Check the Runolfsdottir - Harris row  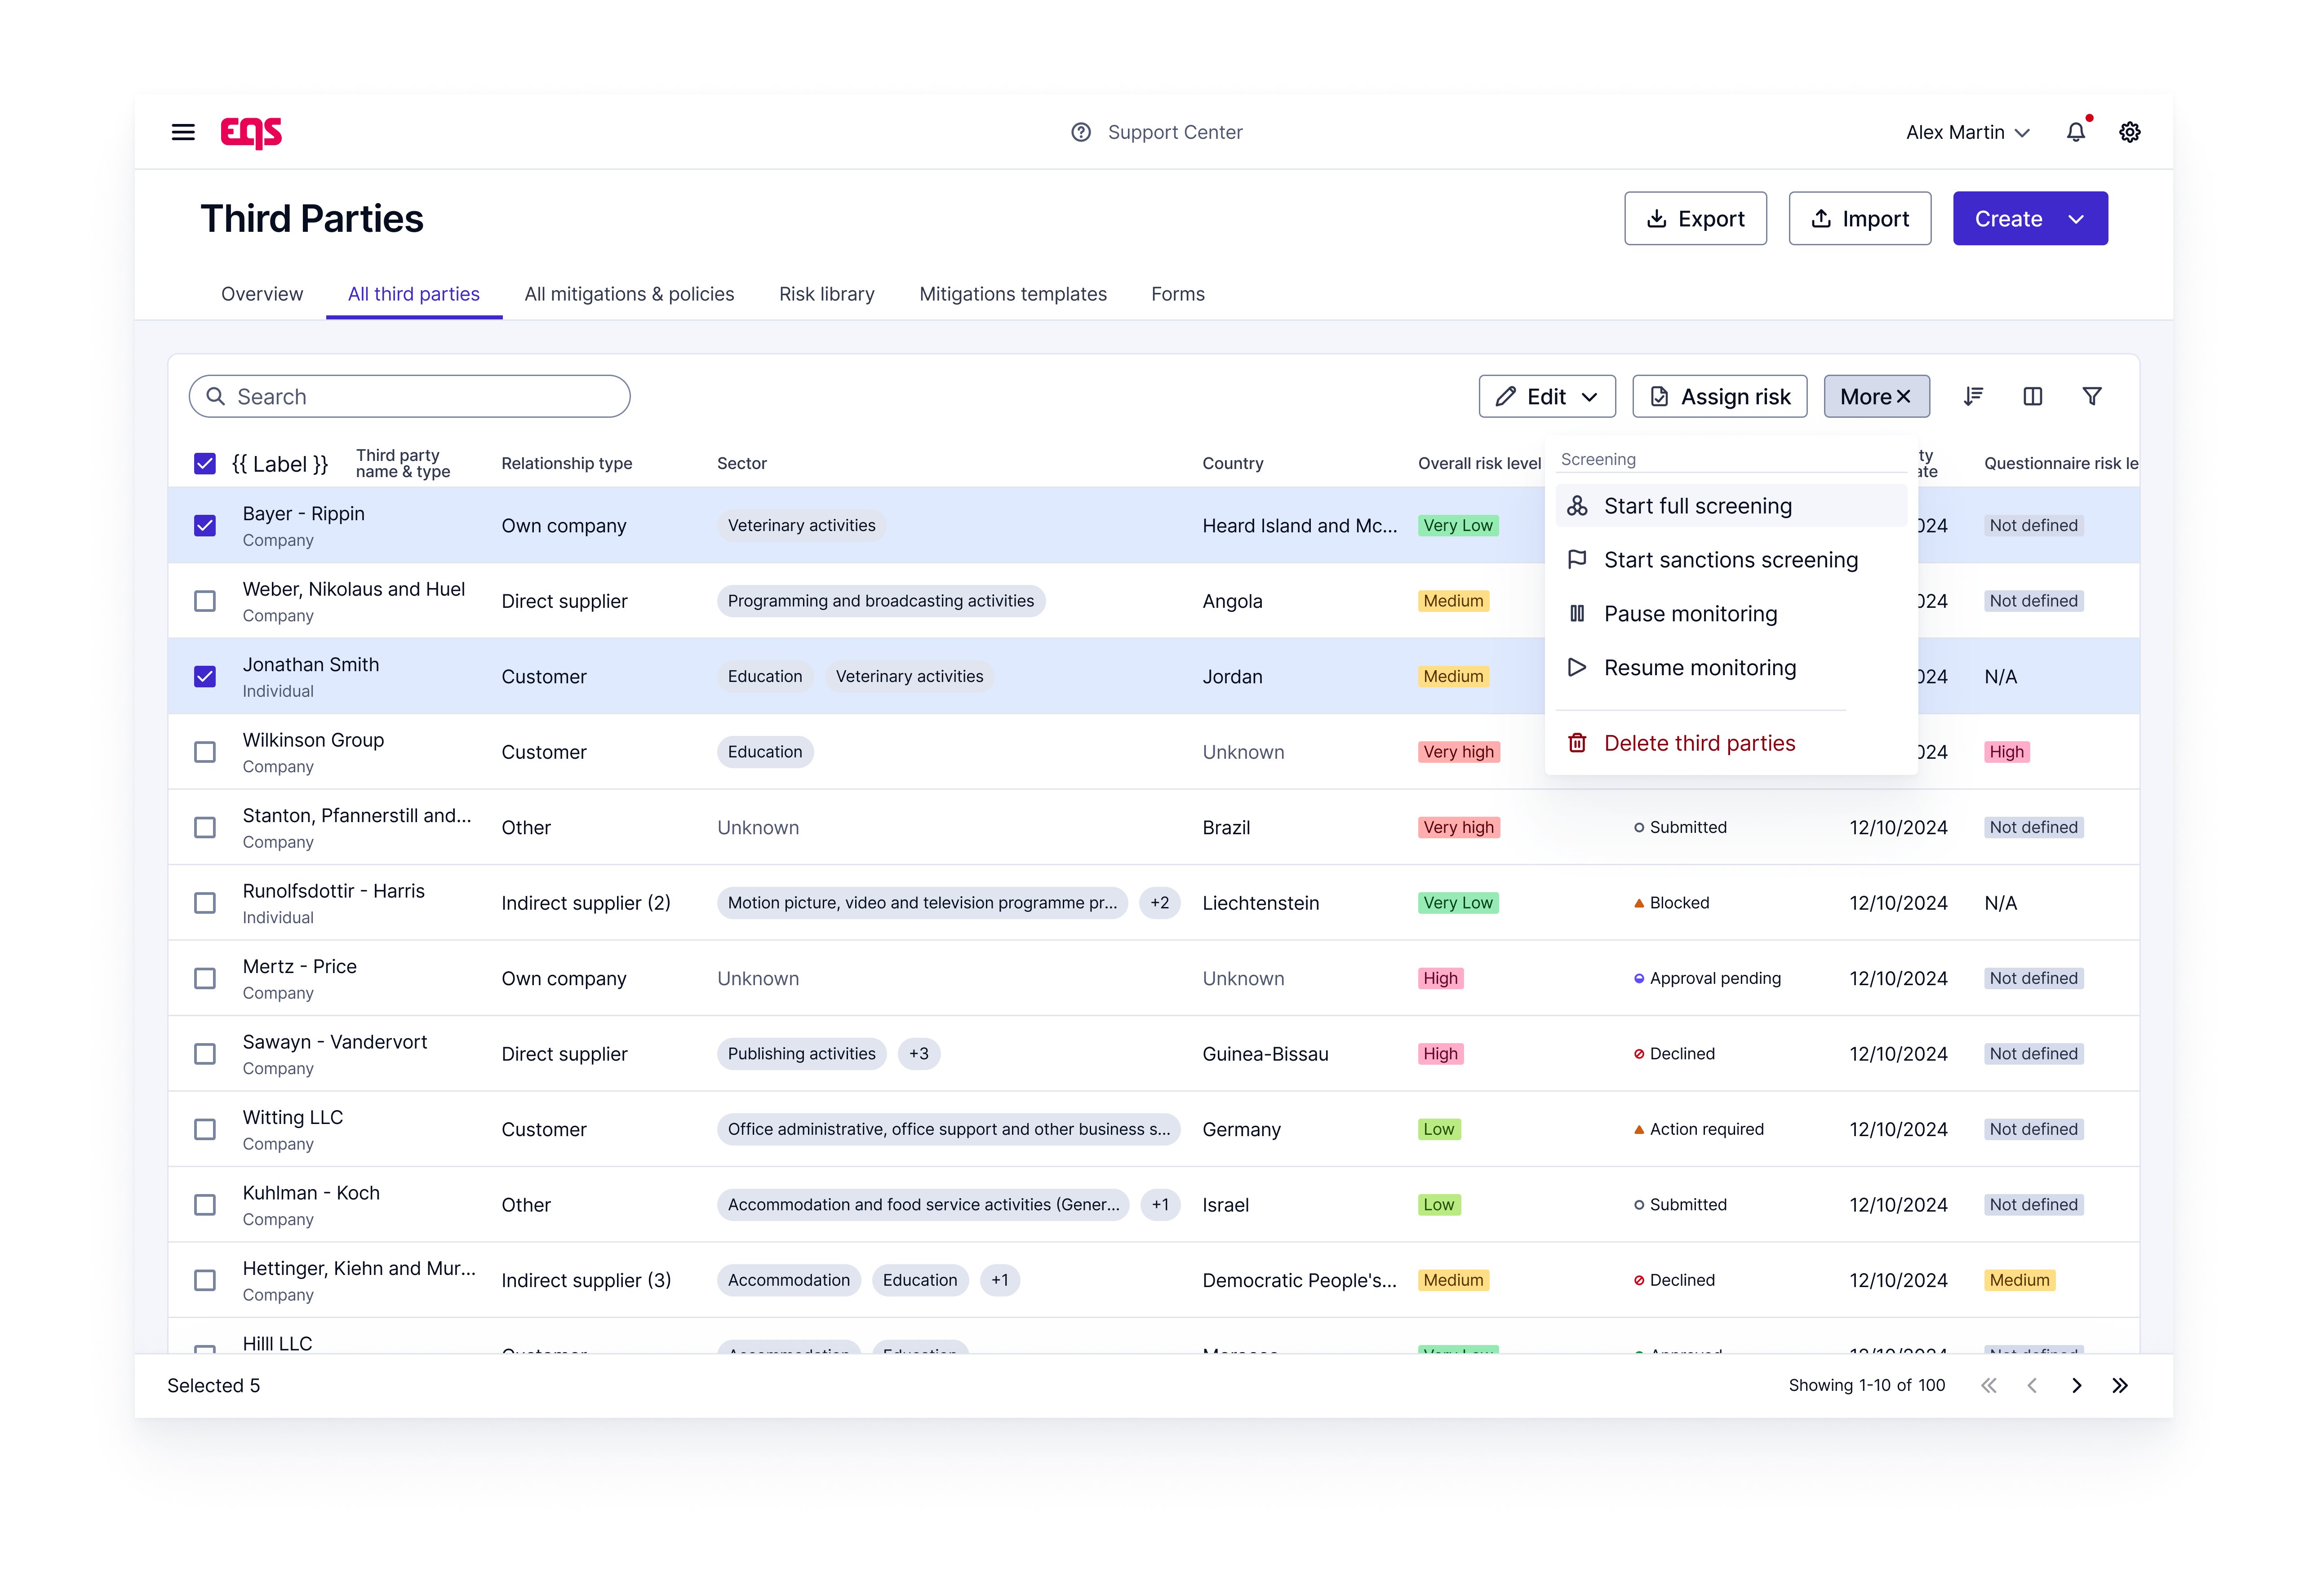[x=204, y=903]
